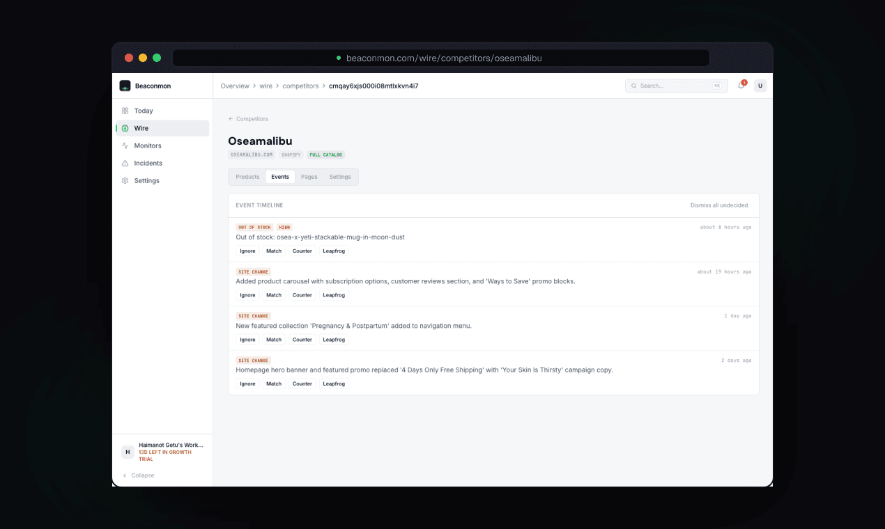Go back via the Competitors arrow link
The width and height of the screenshot is (885, 529).
[248, 119]
